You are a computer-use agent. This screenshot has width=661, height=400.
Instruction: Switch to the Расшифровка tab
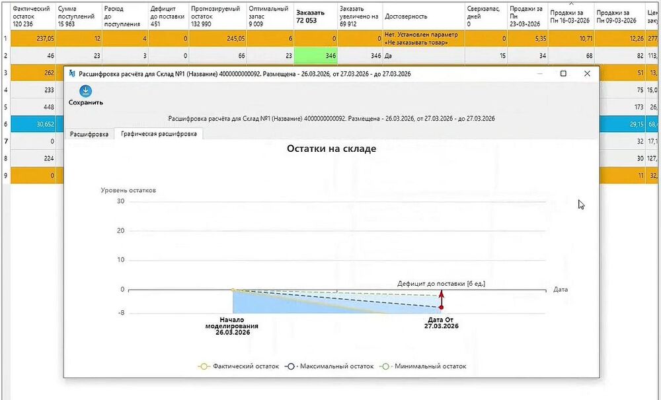89,134
